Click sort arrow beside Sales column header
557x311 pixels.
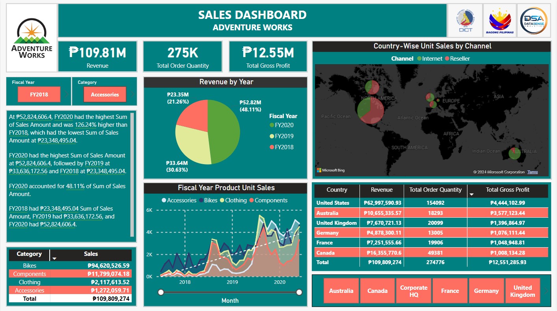point(54,259)
